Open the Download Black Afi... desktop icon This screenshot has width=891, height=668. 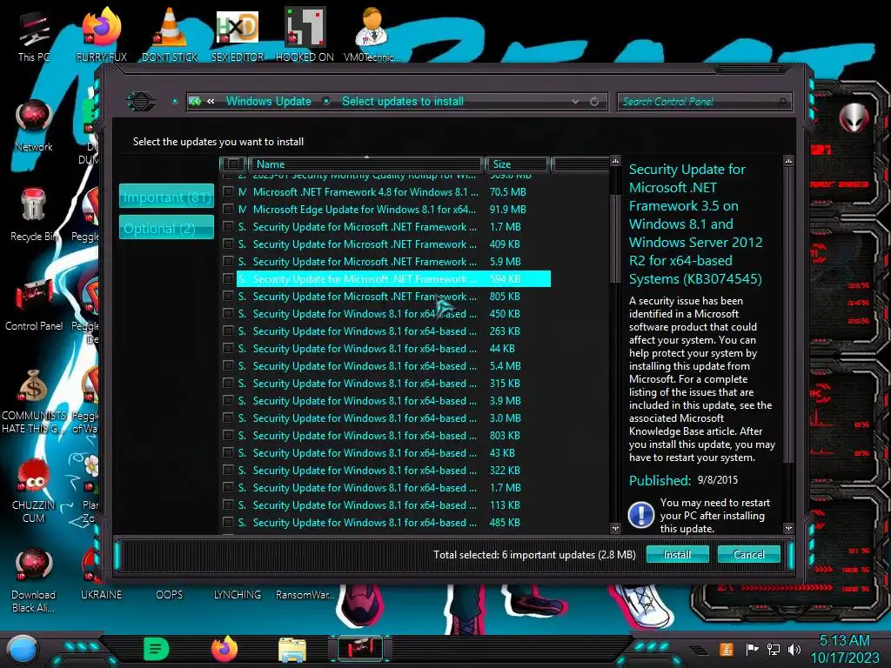(34, 580)
